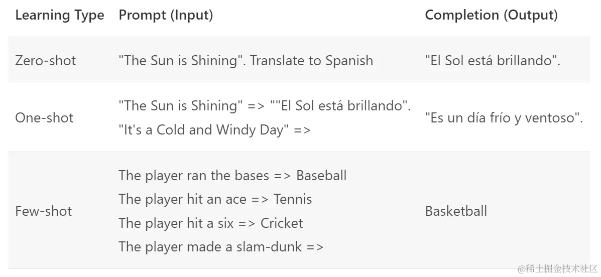Image resolution: width=601 pixels, height=277 pixels.
Task: Click the Learning Type column header
Action: pyautogui.click(x=59, y=16)
